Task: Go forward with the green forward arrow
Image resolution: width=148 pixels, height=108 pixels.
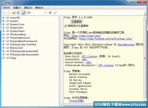Action: (x=9, y=13)
